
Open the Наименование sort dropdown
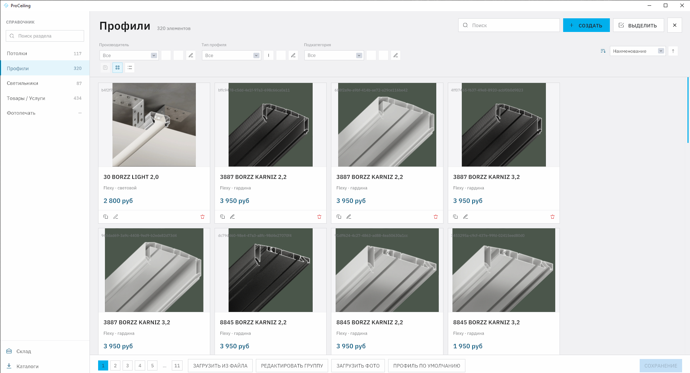coord(638,51)
